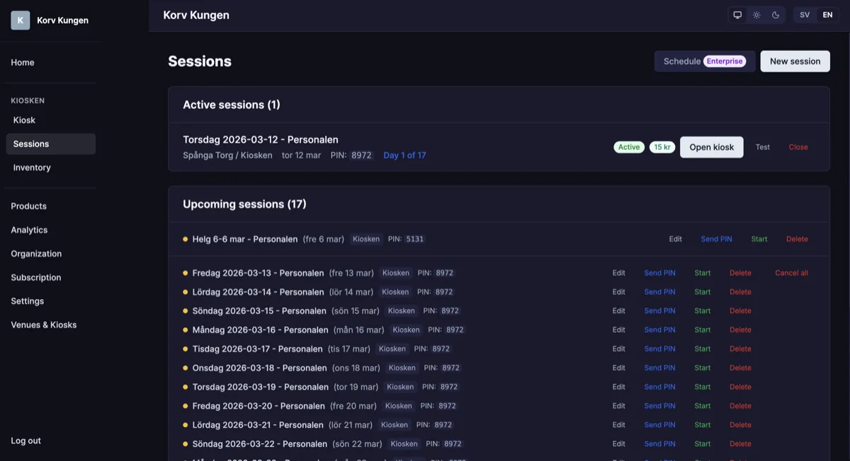Click the Day 1 of 17 link
This screenshot has height=461, width=850.
pyautogui.click(x=404, y=156)
